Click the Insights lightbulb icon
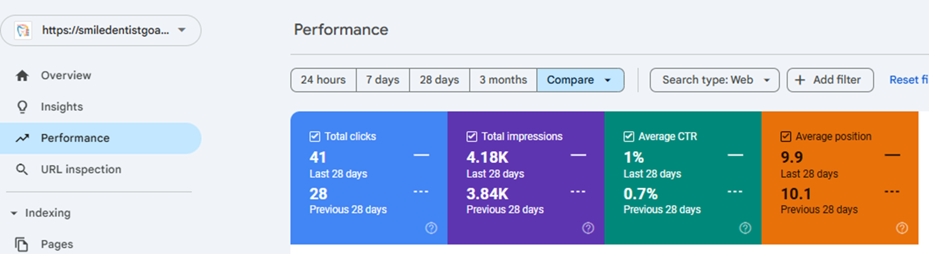This screenshot has width=929, height=254. (x=22, y=107)
